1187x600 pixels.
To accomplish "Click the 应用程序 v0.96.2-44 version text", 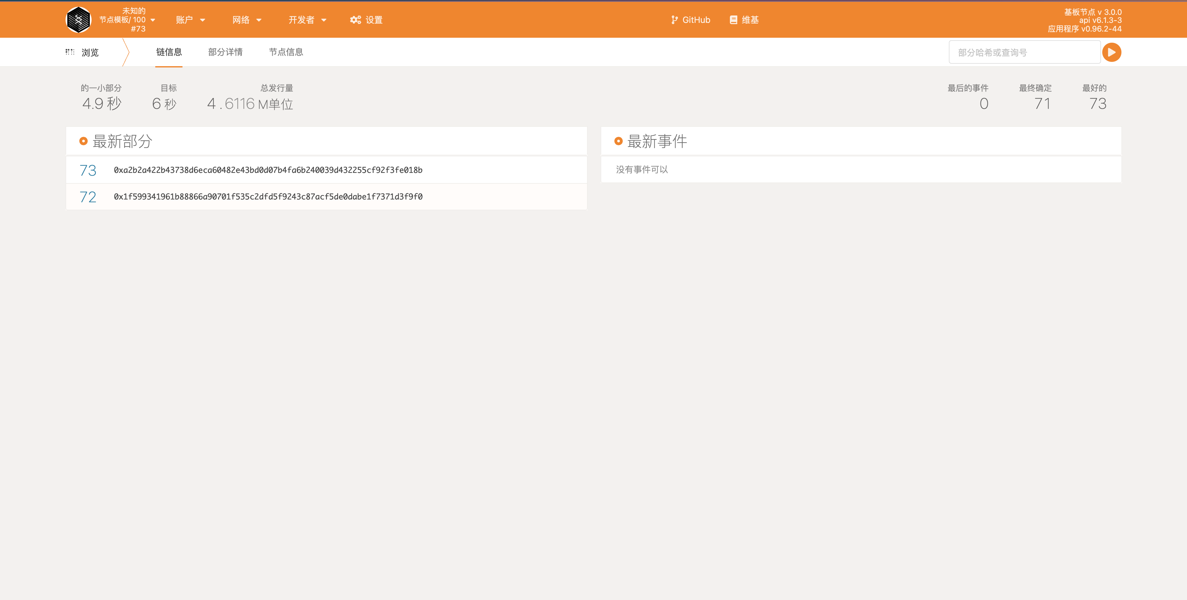I will click(x=1085, y=29).
